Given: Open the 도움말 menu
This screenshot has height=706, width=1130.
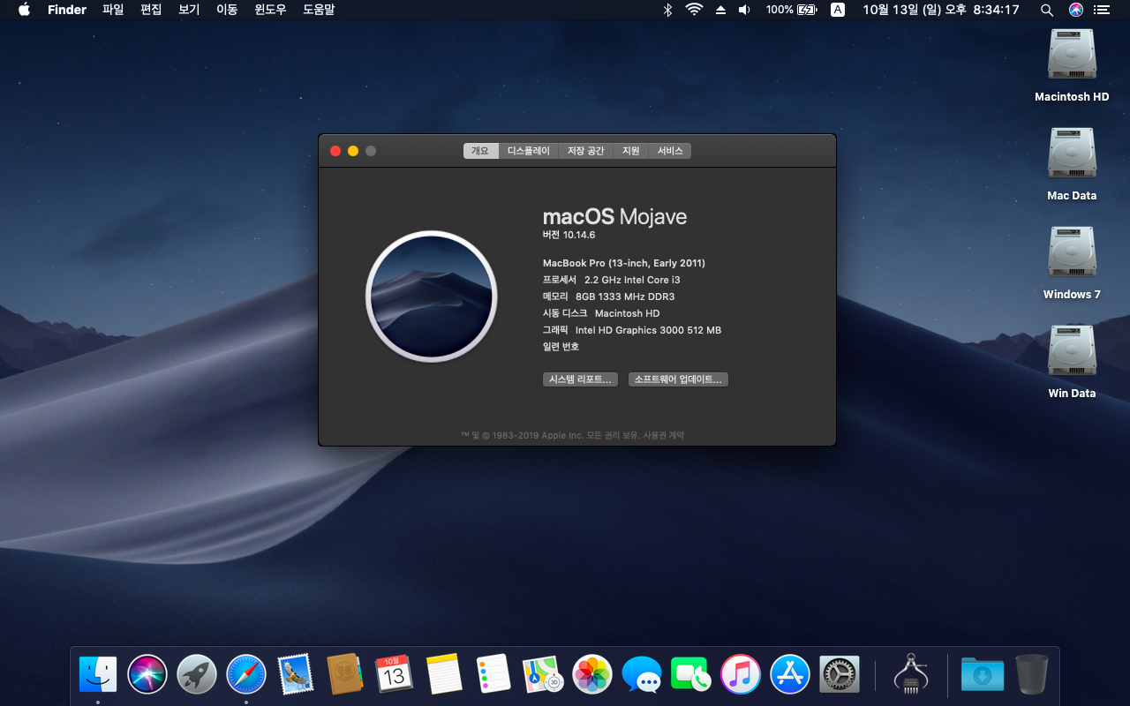Looking at the screenshot, I should pos(319,10).
